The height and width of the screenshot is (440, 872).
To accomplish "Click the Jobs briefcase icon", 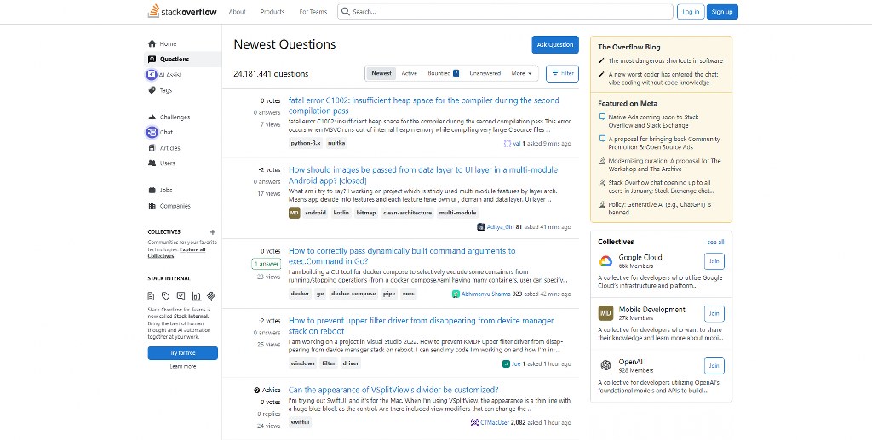I will click(x=152, y=190).
